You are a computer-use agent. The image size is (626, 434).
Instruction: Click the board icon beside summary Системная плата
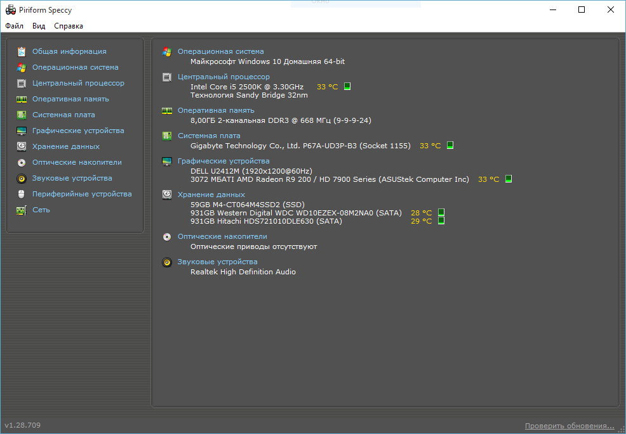(x=167, y=136)
